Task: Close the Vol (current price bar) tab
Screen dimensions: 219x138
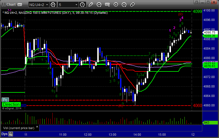Action: pyautogui.click(x=37, y=127)
